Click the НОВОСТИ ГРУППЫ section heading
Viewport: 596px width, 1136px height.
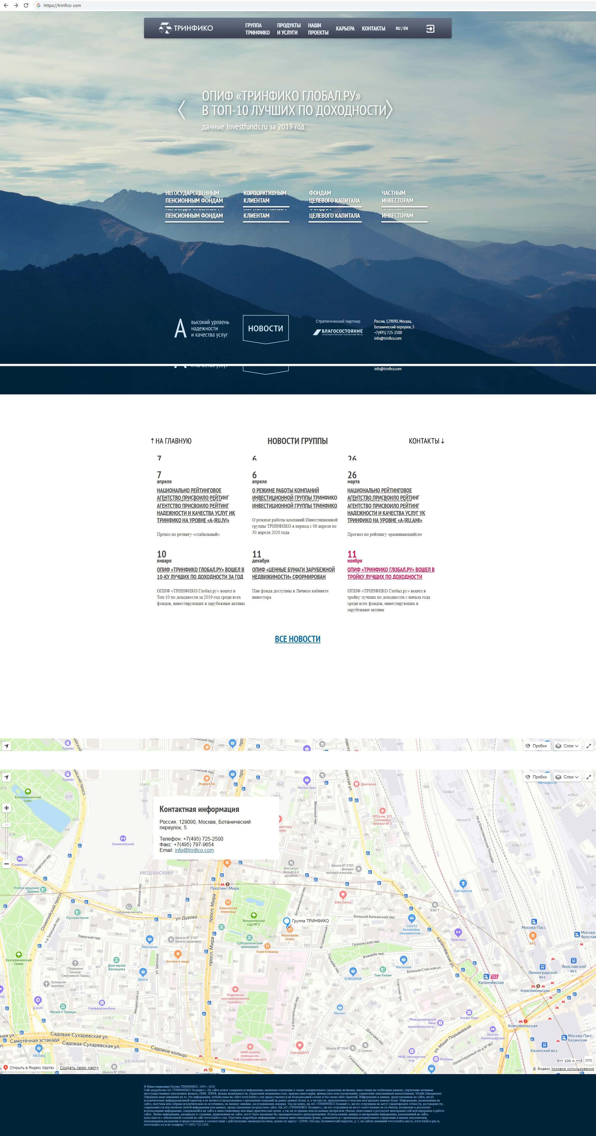coord(298,441)
